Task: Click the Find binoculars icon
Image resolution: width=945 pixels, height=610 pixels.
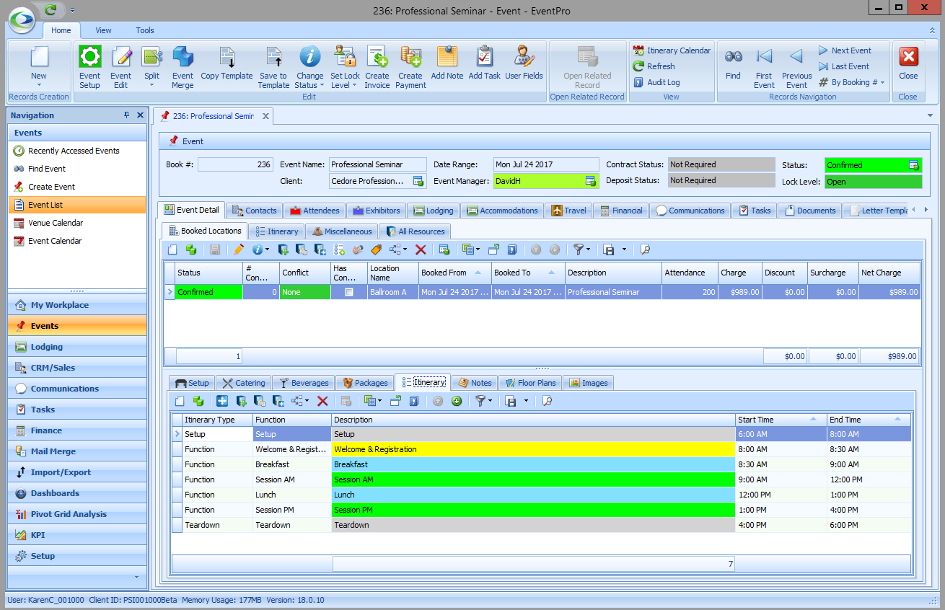Action: click(734, 63)
